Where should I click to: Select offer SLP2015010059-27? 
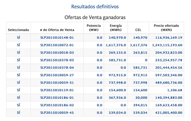(57, 75)
